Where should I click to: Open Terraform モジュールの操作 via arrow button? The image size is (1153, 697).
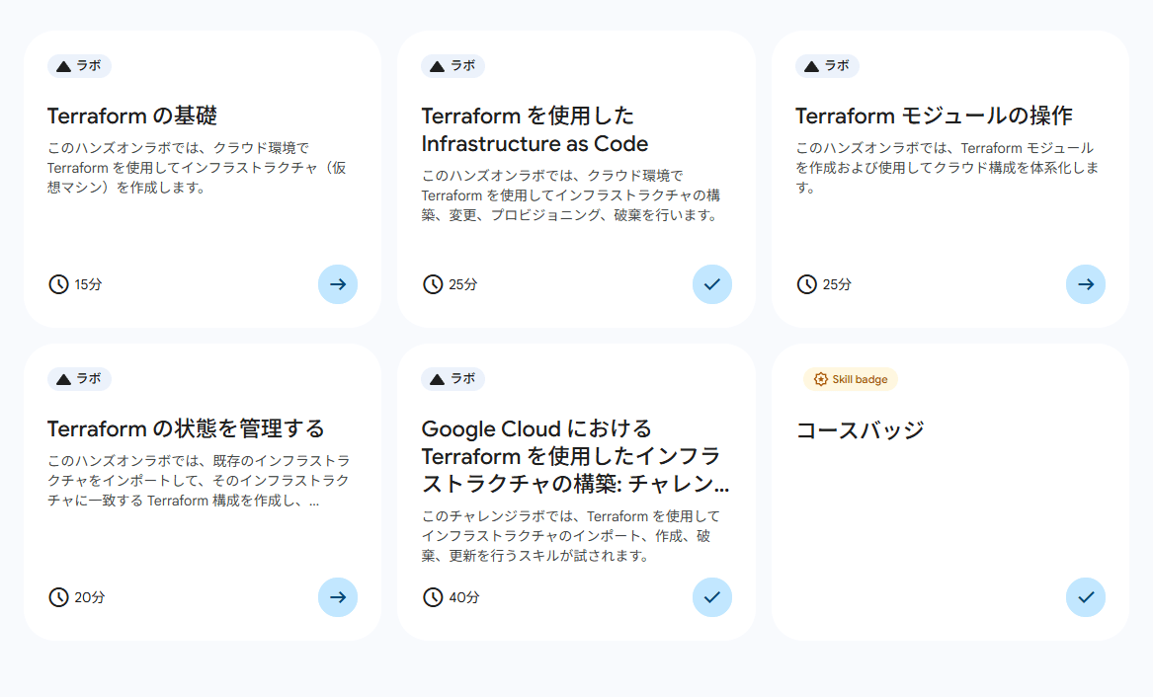click(1086, 284)
